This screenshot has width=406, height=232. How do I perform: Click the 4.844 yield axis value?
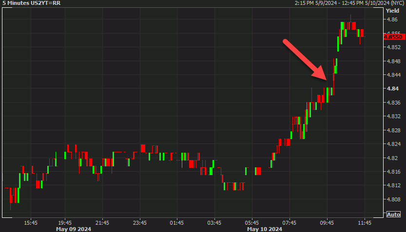[x=394, y=75]
